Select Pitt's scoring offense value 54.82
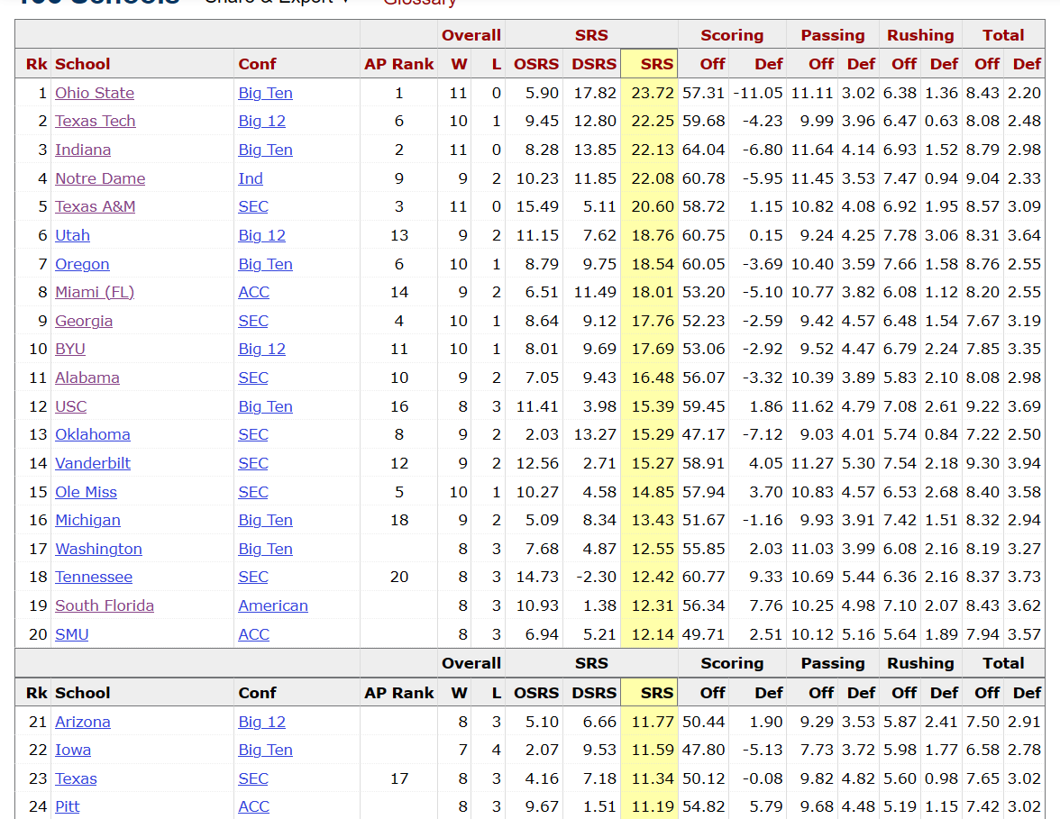Screen dimensions: 1060x819 703,807
